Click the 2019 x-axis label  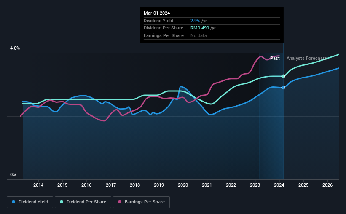pos(159,185)
